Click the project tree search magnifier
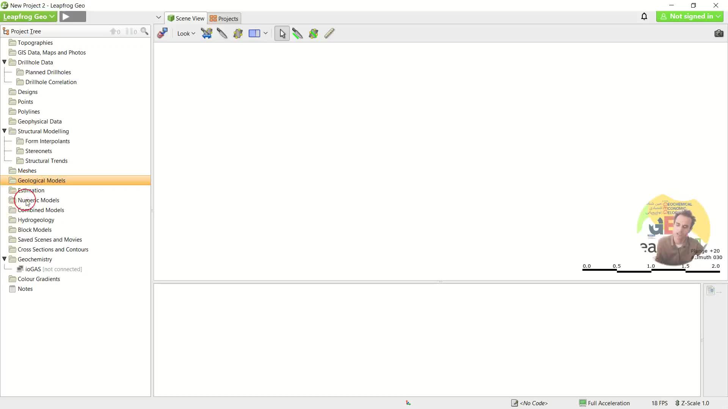728x409 pixels. pyautogui.click(x=144, y=31)
